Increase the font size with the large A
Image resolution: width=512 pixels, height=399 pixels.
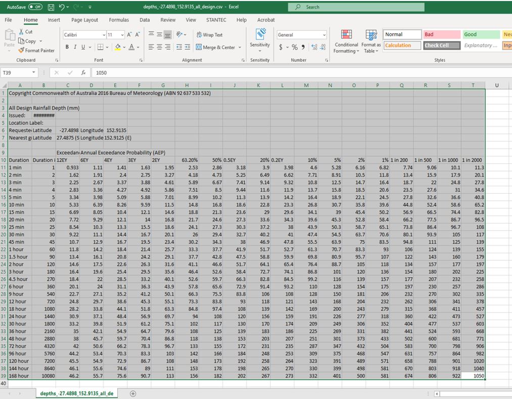[x=129, y=34]
